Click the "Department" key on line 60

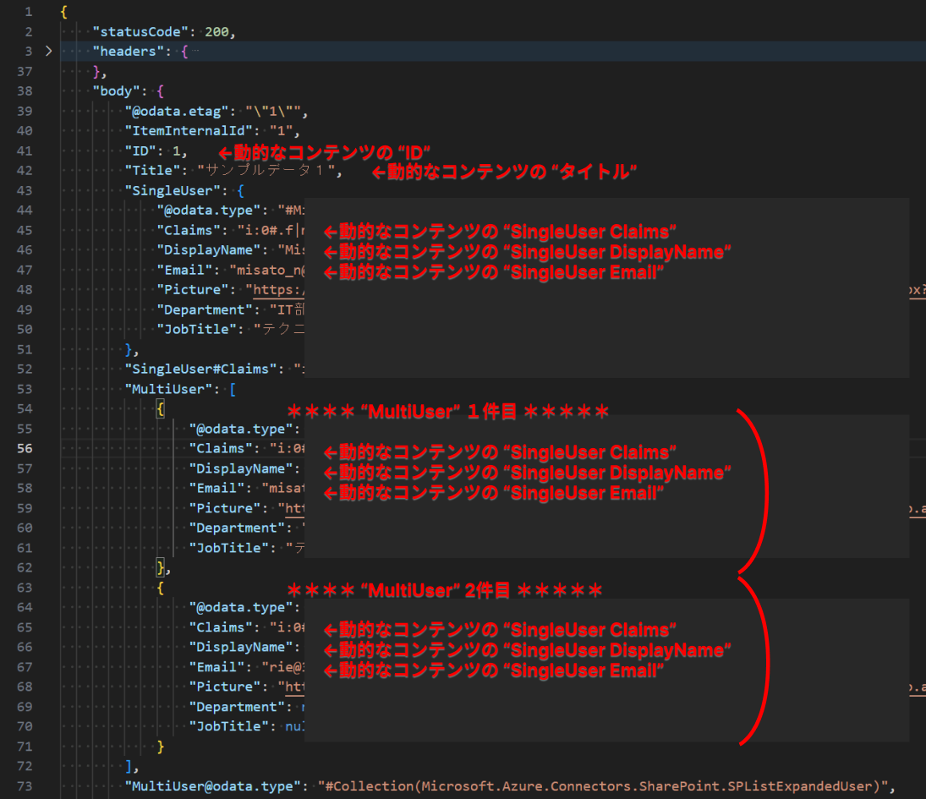[237, 528]
